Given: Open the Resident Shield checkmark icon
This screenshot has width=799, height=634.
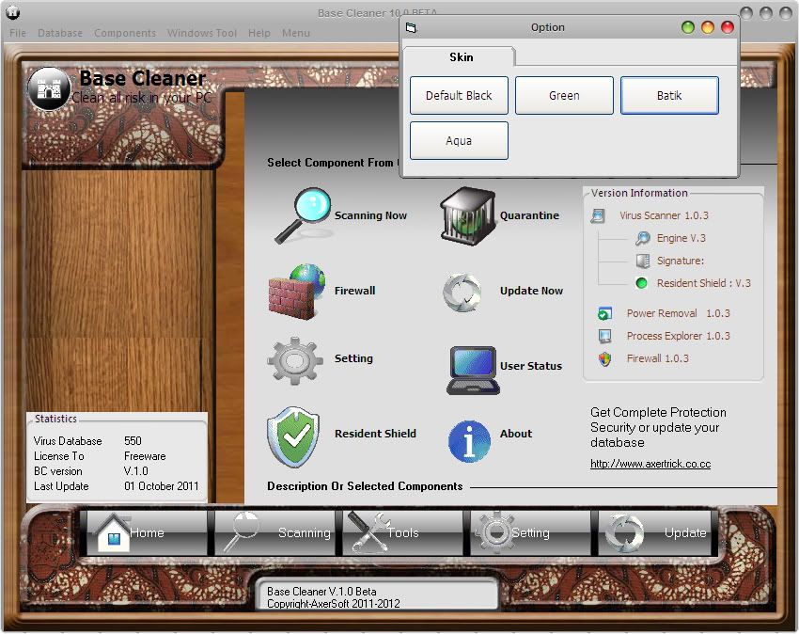Looking at the screenshot, I should [x=294, y=436].
